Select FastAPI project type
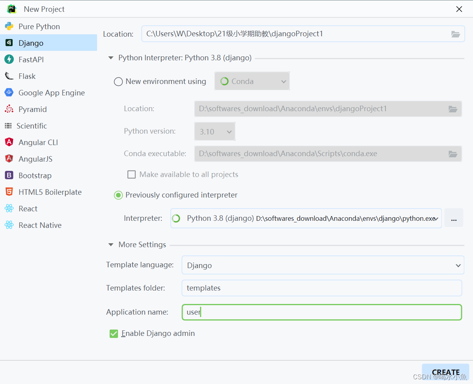Viewport: 473px width, 384px height. 48,60
